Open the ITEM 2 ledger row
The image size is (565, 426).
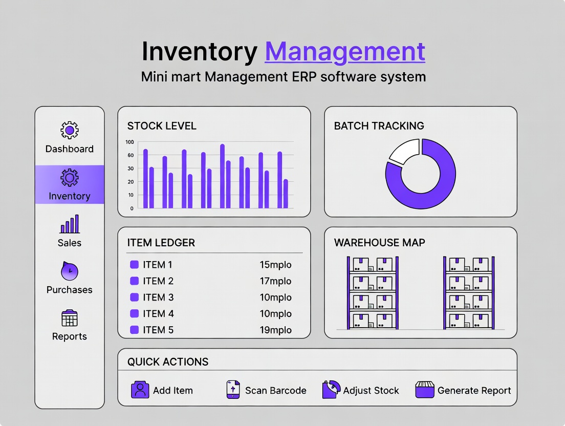pyautogui.click(x=211, y=281)
